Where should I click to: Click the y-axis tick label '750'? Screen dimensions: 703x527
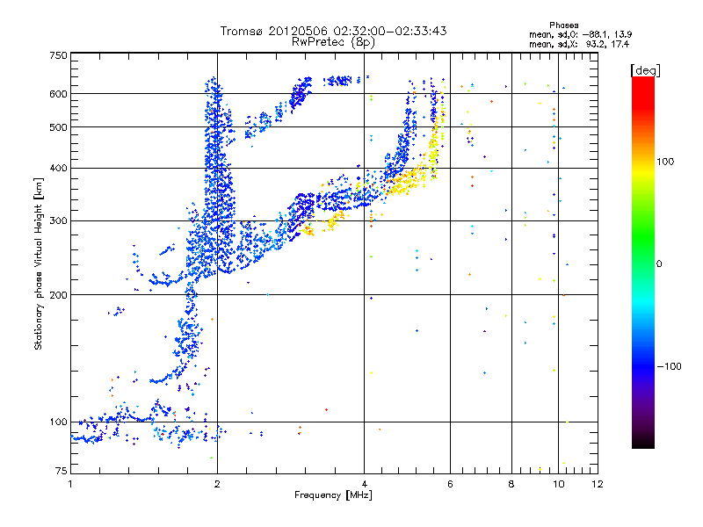58,55
